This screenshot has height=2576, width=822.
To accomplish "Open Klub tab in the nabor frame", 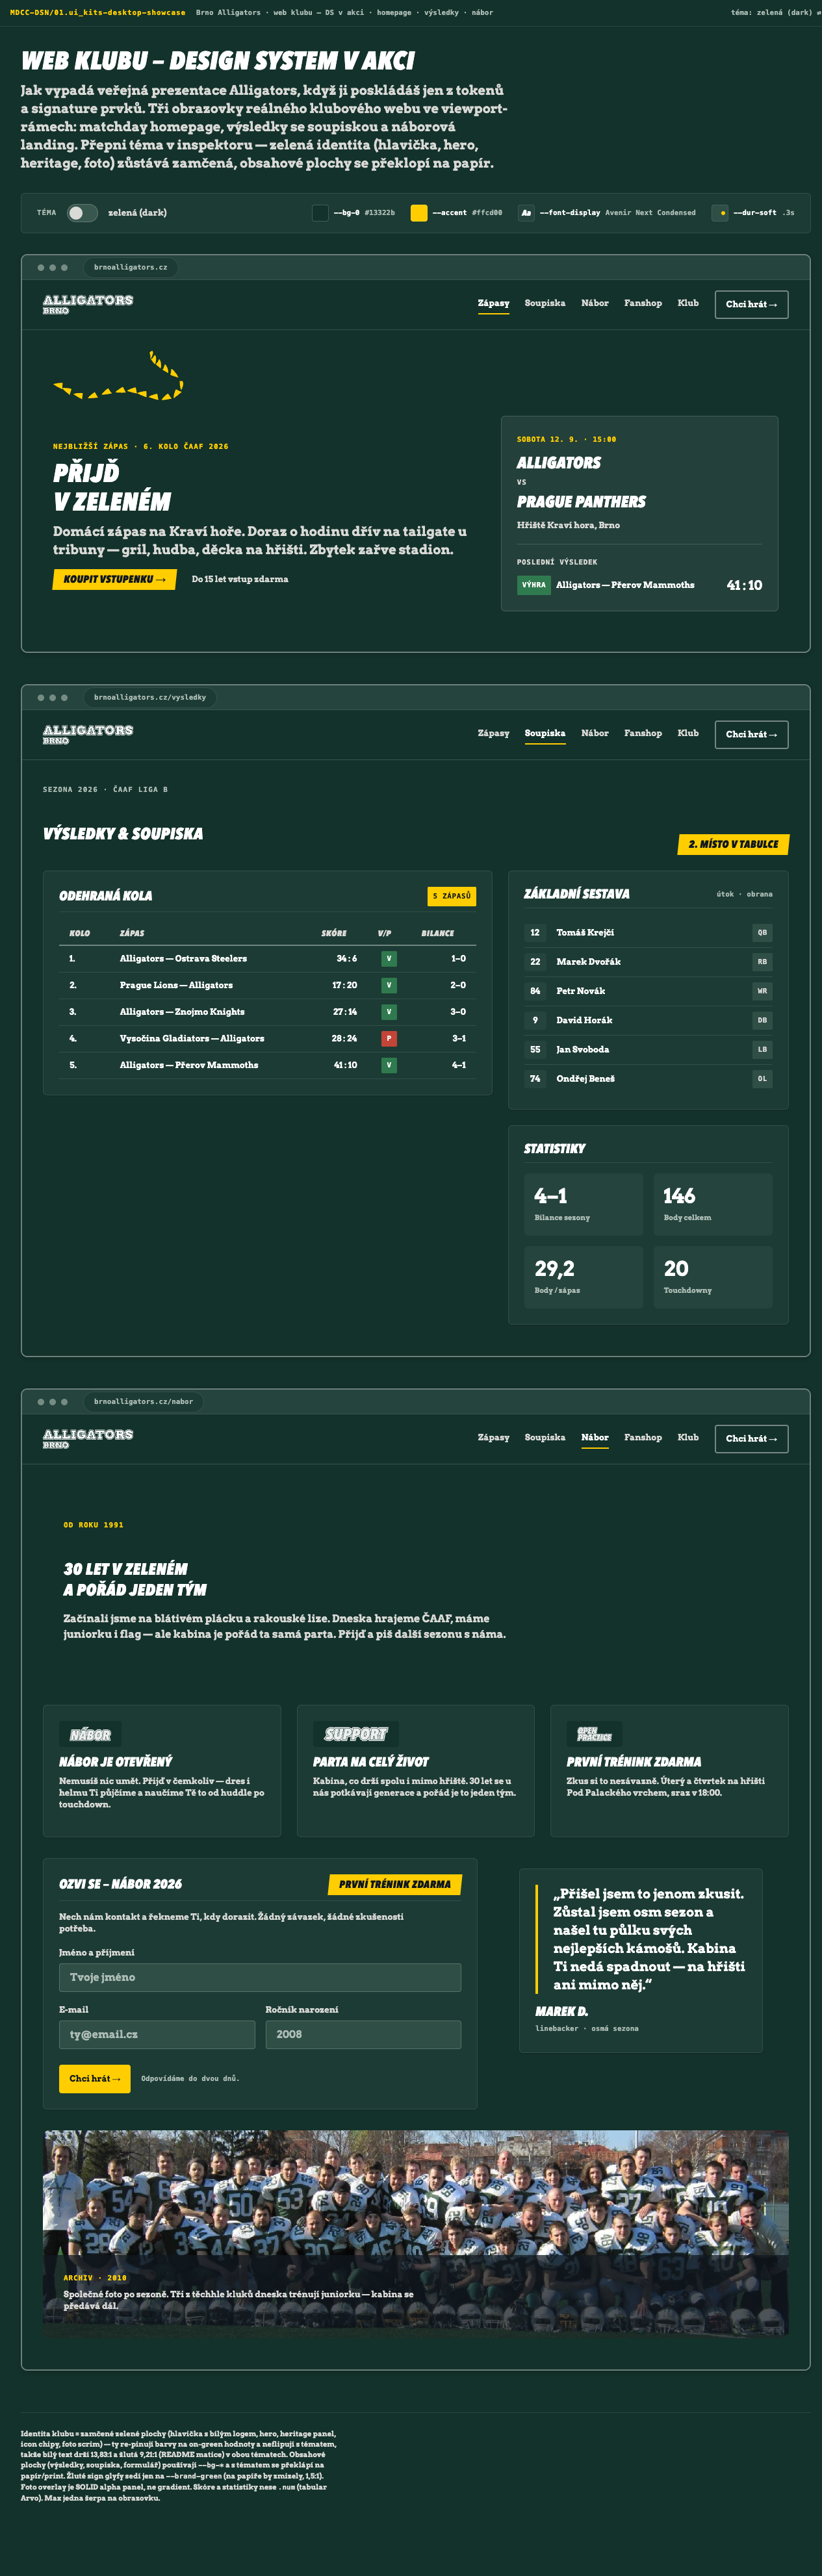I will click(688, 1438).
